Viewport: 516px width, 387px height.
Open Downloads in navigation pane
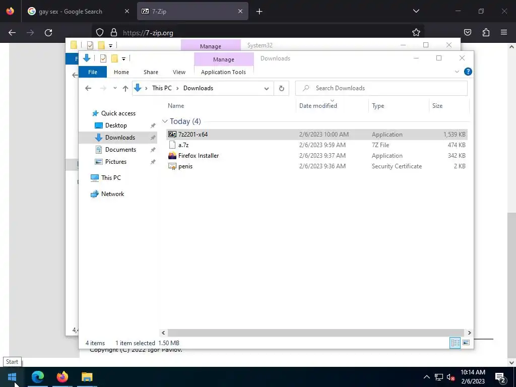click(120, 138)
